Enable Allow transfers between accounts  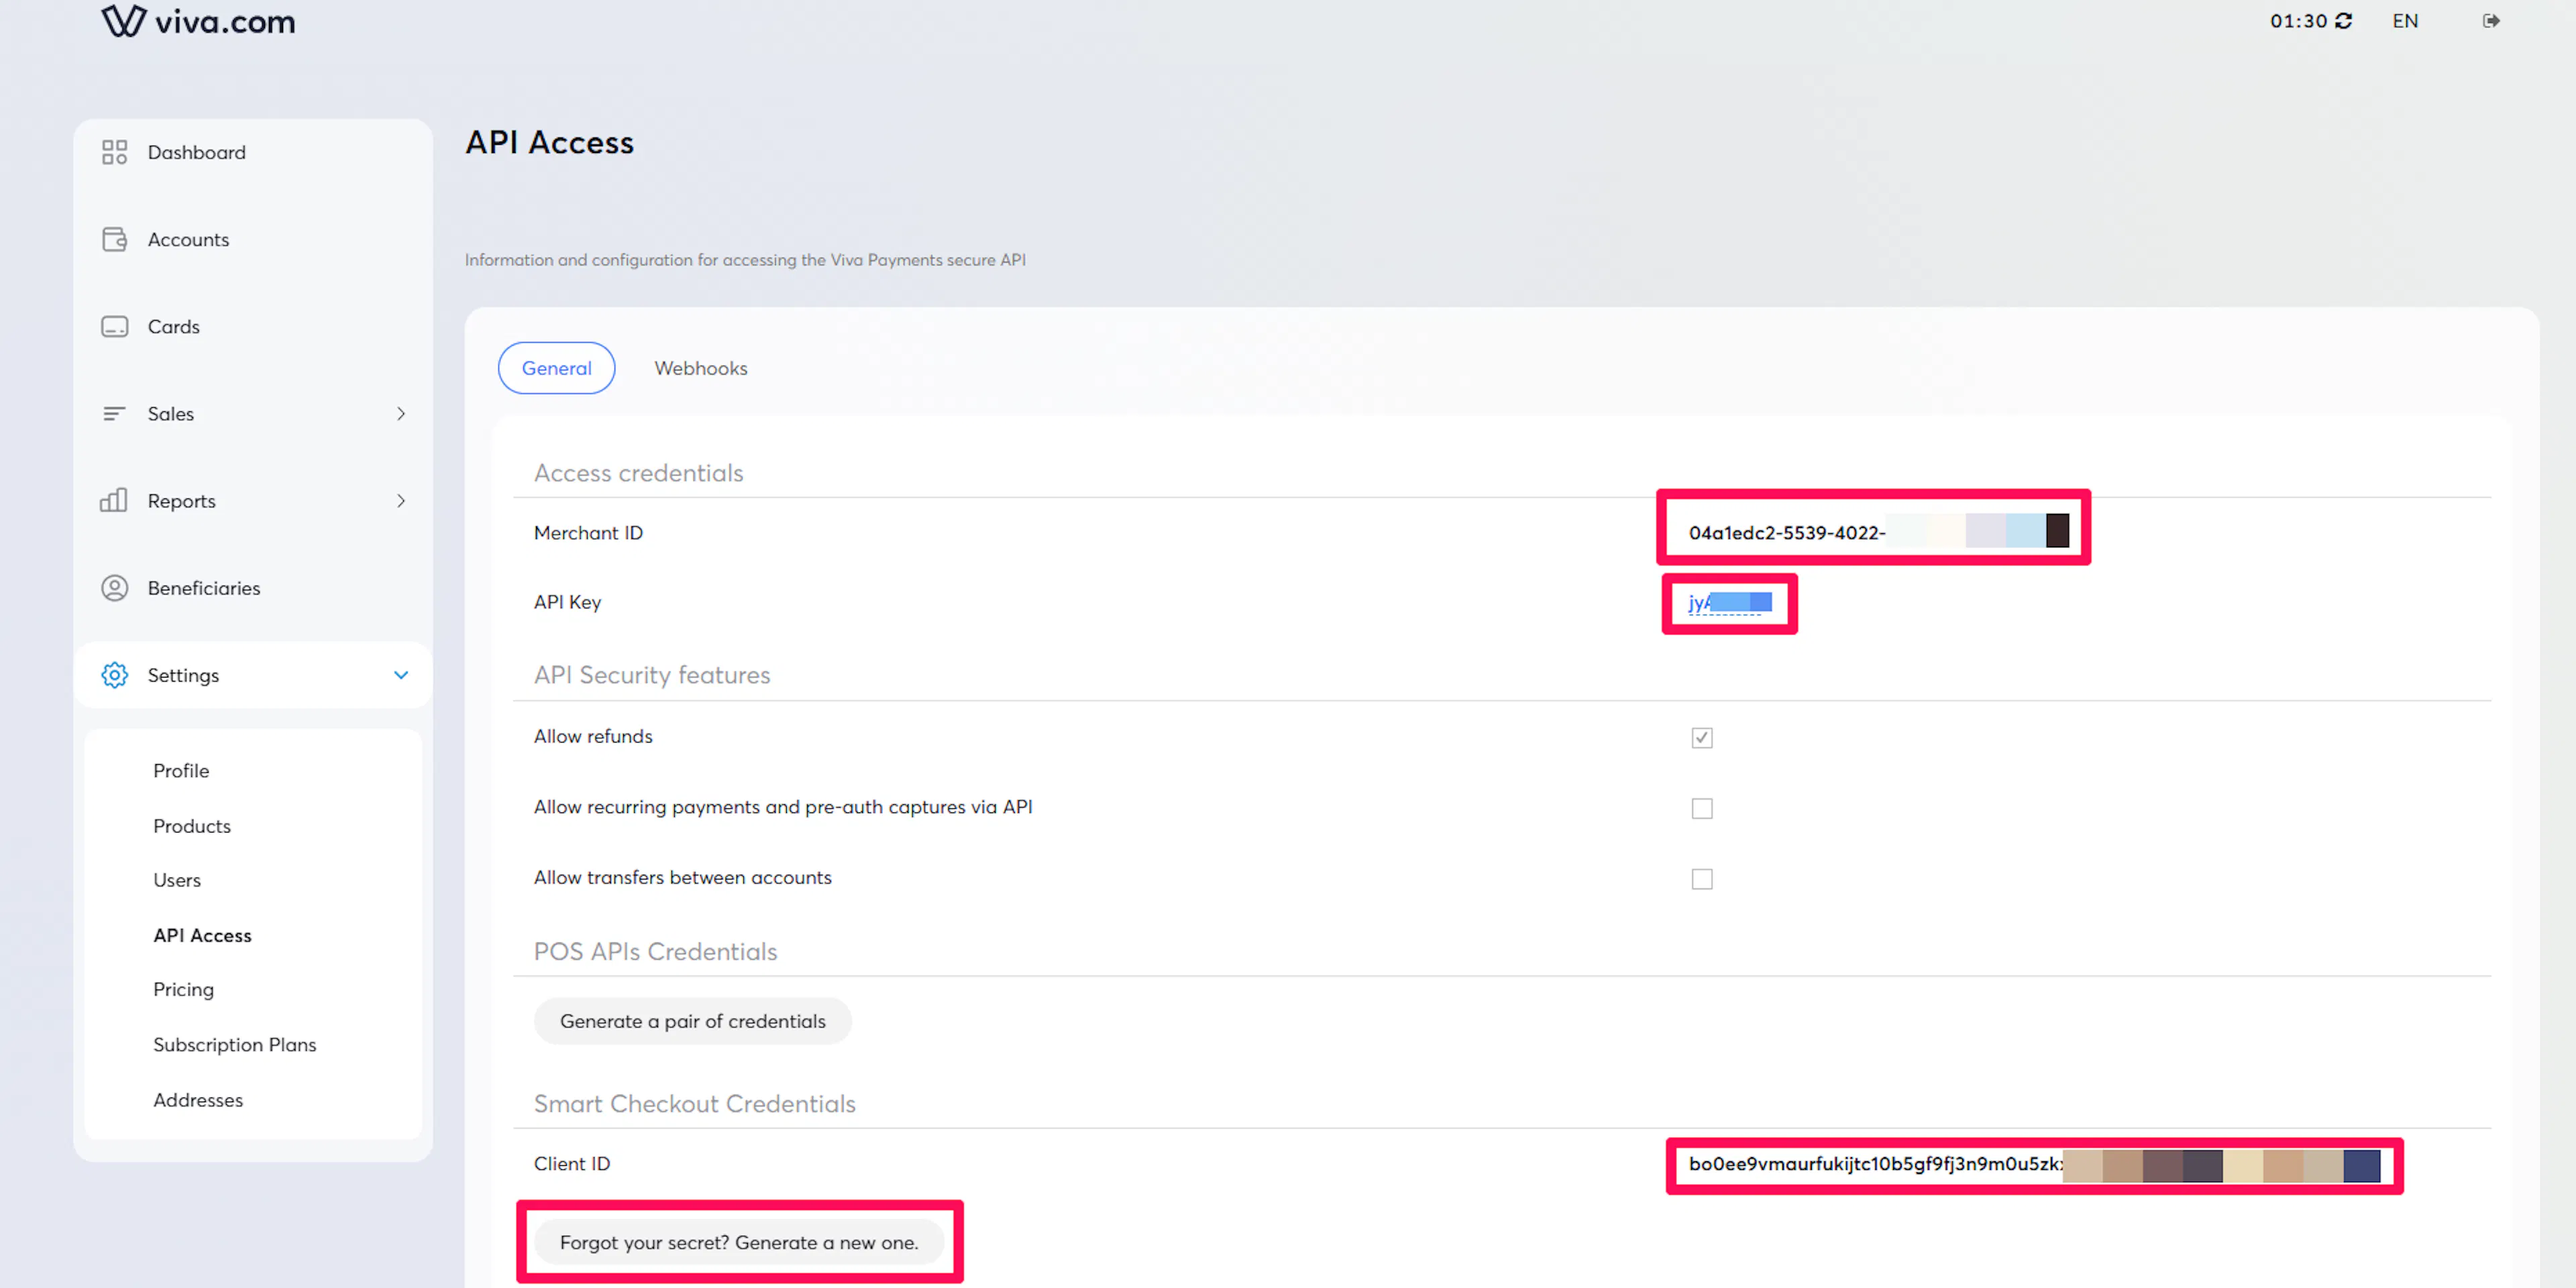(1701, 879)
